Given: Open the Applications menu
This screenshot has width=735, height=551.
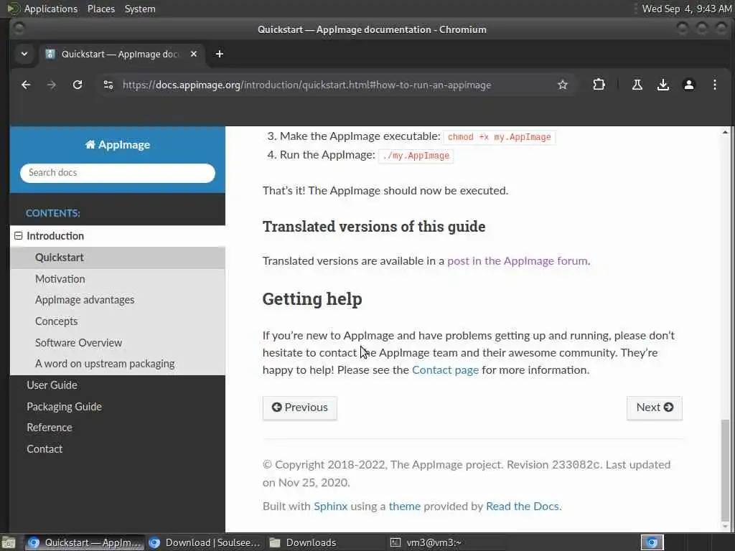Looking at the screenshot, I should tap(51, 9).
